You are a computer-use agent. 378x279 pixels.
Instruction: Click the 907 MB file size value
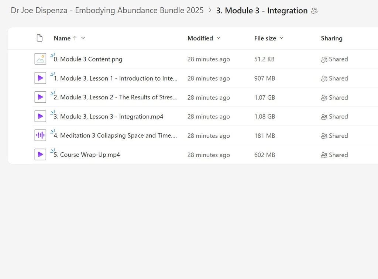(264, 78)
